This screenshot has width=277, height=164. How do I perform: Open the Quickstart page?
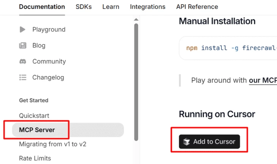point(34,115)
